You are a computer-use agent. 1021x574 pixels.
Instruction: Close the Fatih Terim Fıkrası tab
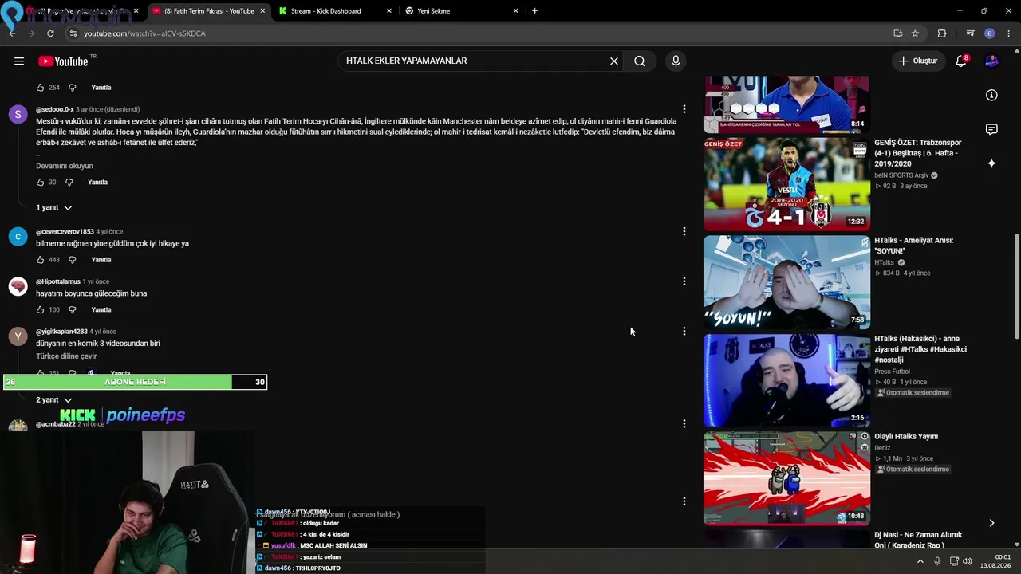coord(262,11)
